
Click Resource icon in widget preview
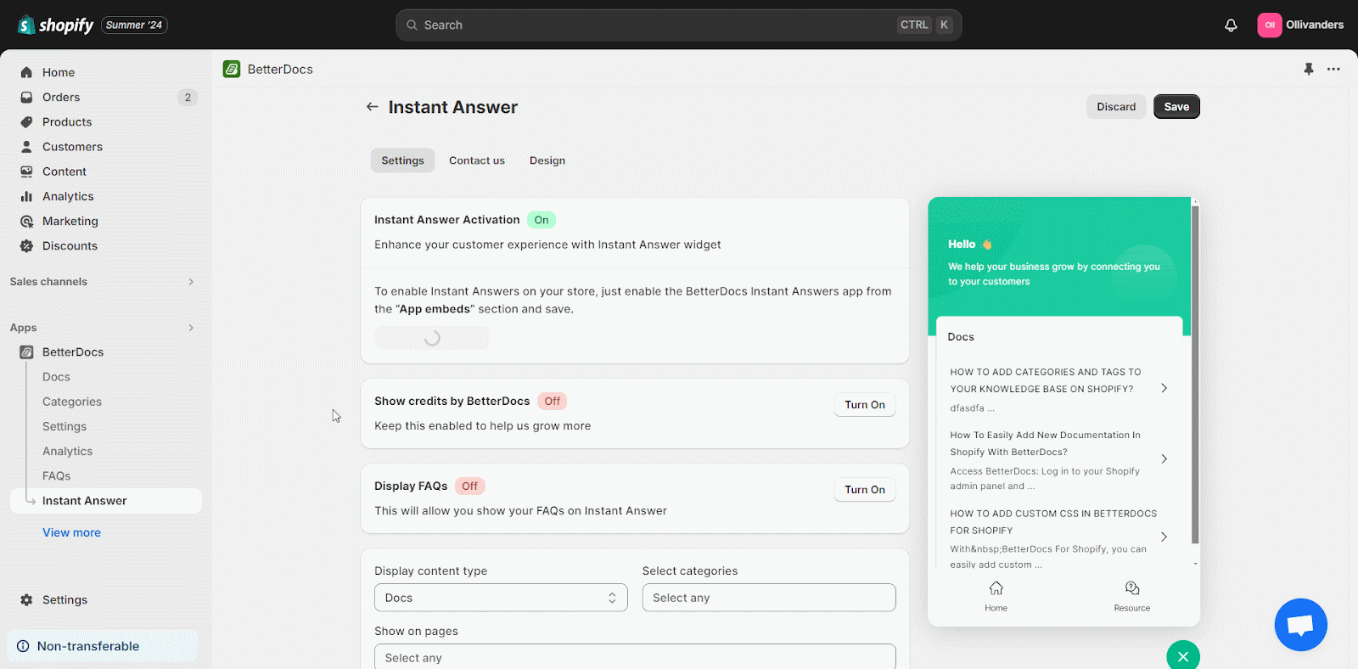pyautogui.click(x=1132, y=588)
